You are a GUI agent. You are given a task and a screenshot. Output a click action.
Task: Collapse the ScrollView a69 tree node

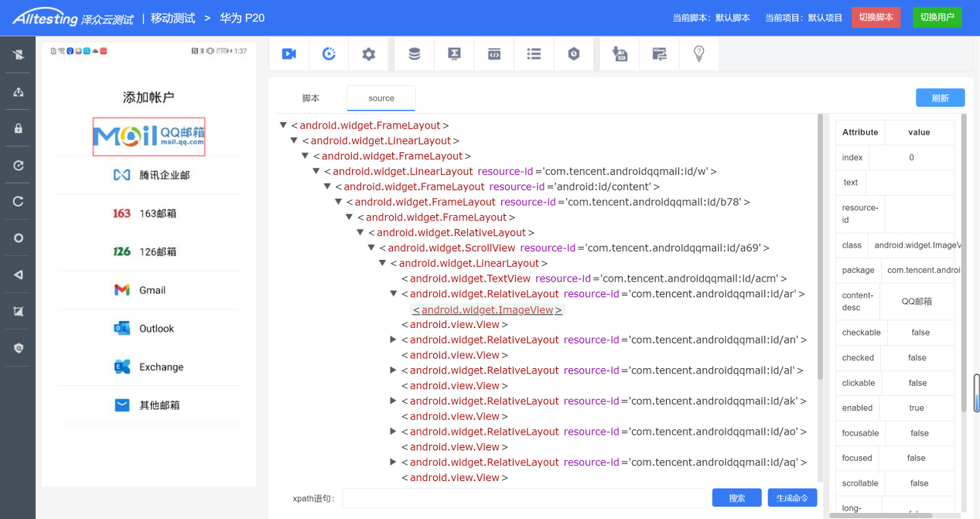(371, 248)
